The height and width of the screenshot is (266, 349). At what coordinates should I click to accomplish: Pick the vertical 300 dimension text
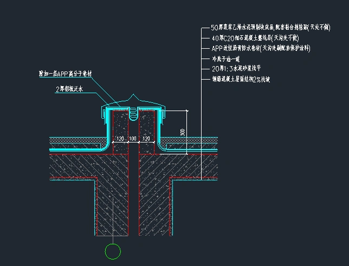point(184,132)
